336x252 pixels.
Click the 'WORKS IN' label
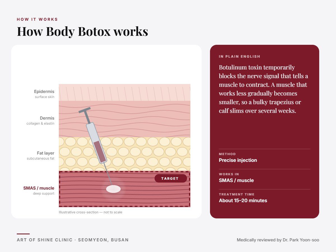229,174
